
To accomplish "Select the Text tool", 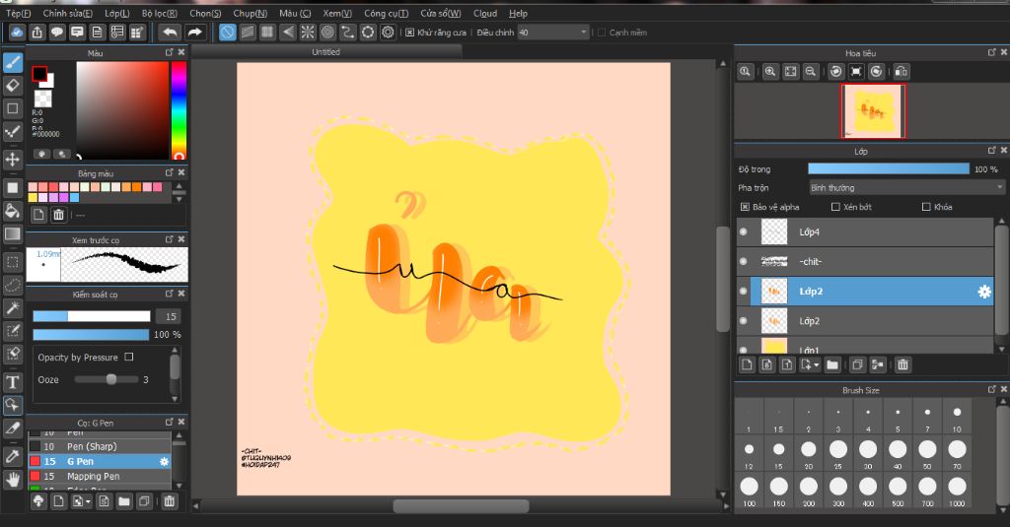I will coord(13,382).
